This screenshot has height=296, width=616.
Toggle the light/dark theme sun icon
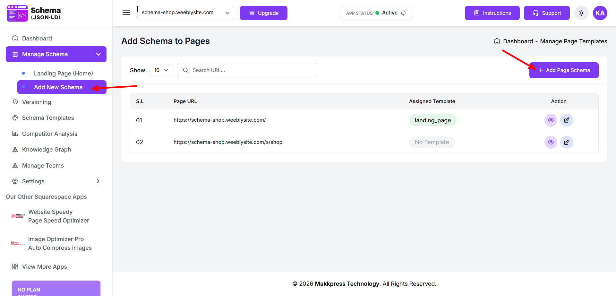[x=581, y=13]
